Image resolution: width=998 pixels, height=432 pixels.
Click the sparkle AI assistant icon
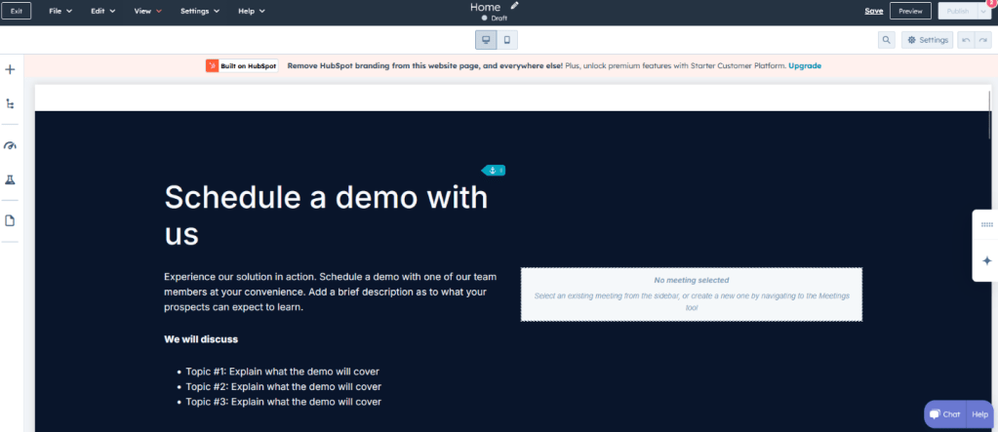pyautogui.click(x=985, y=261)
